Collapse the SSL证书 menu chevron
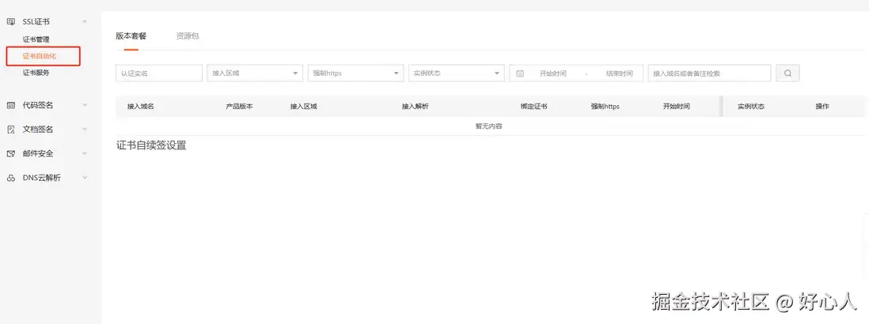The image size is (869, 324). pos(84,21)
